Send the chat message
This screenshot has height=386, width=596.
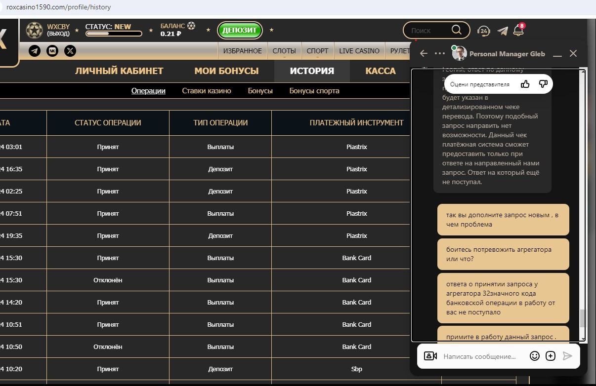pyautogui.click(x=567, y=356)
